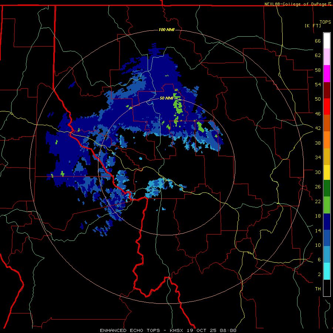Click the 22 legend value
Image resolution: width=333 pixels, height=333 pixels.
318,201
